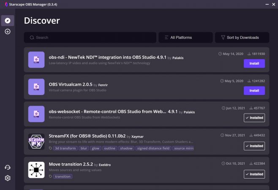
Task: Select the '3d transform' tag
Action: click(65, 148)
